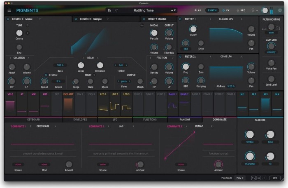Select the ENV AMP modulation source

[x=68, y=104]
